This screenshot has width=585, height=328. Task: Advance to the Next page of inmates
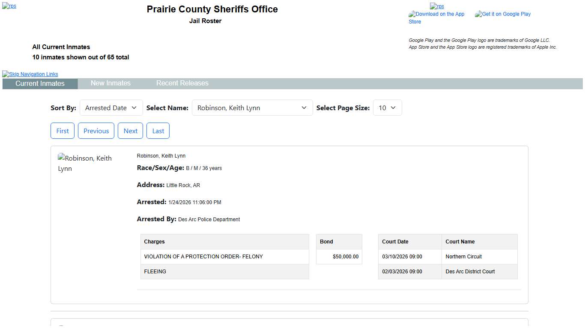point(130,131)
